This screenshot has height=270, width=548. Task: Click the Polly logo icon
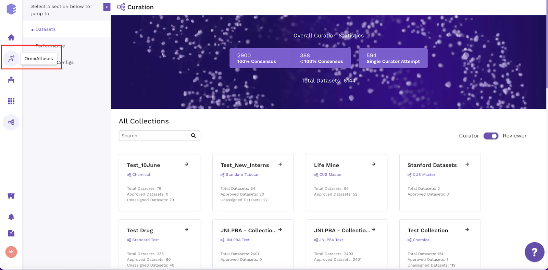11,9
